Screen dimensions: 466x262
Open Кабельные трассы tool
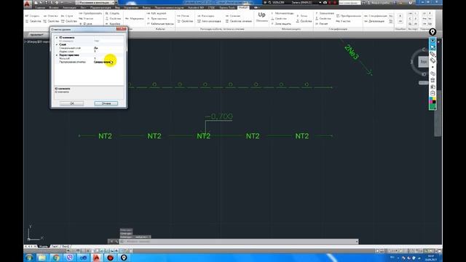(x=160, y=23)
